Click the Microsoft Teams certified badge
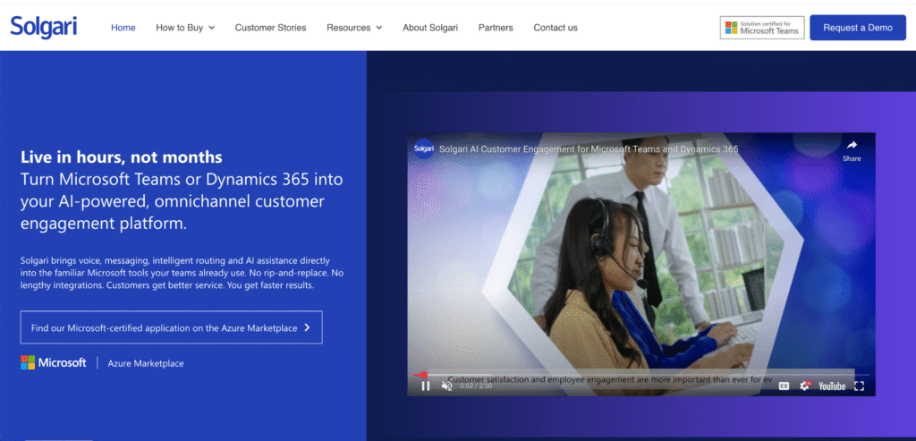 tap(762, 28)
